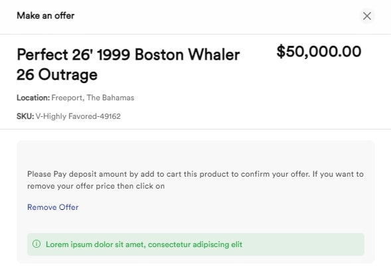Image resolution: width=391 pixels, height=269 pixels.
Task: Click the SKU label
Action: pyautogui.click(x=25, y=116)
